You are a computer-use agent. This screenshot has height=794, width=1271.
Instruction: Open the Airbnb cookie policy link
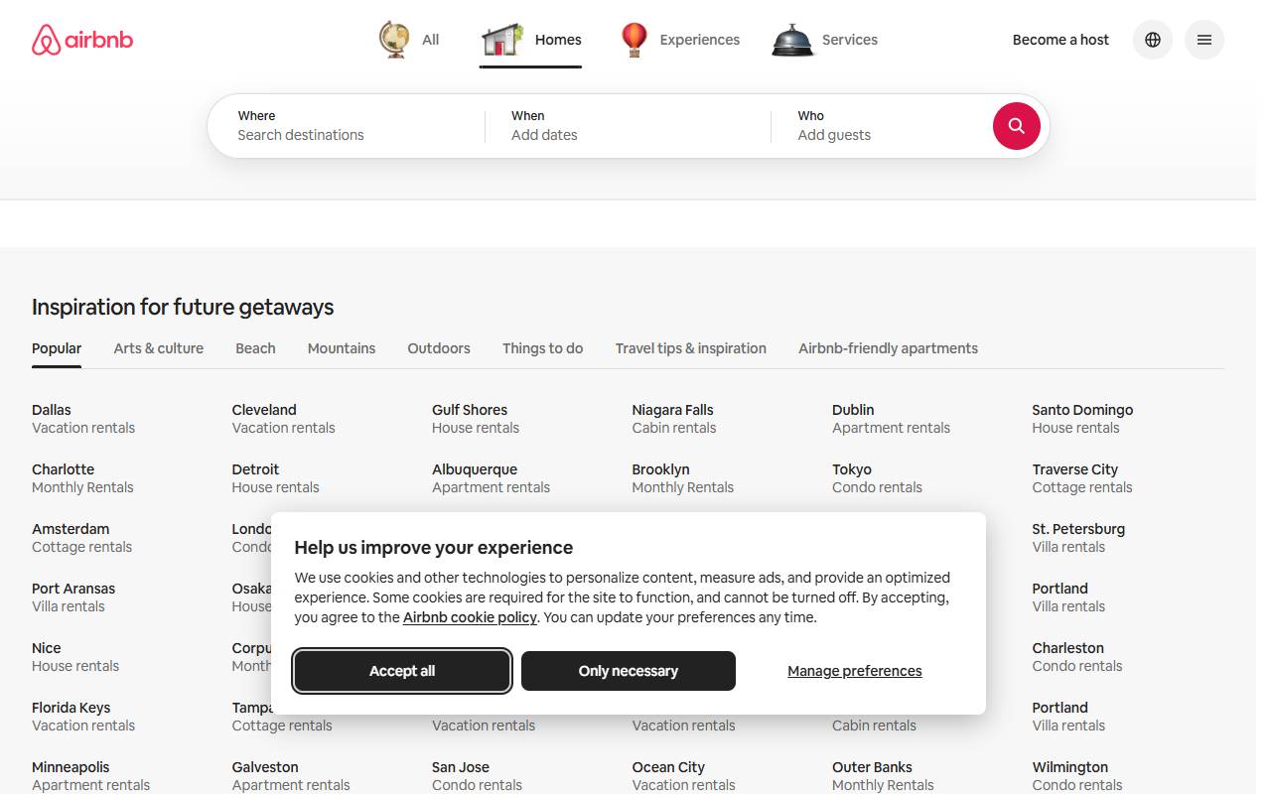(x=470, y=617)
